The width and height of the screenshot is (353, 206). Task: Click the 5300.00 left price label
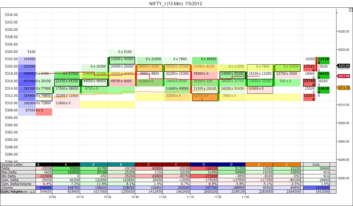coord(11,140)
